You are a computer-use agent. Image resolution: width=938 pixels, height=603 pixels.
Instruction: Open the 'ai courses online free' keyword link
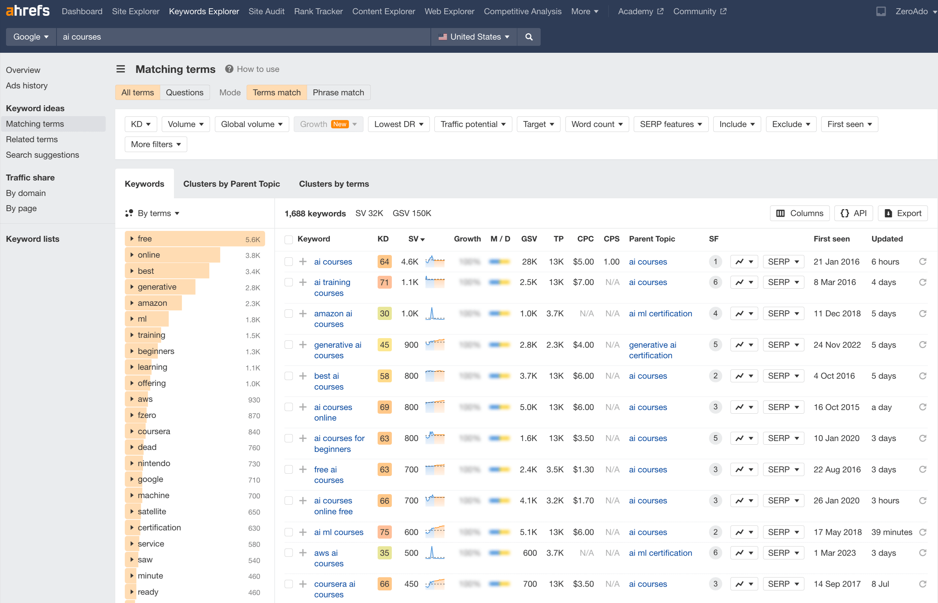coord(333,506)
